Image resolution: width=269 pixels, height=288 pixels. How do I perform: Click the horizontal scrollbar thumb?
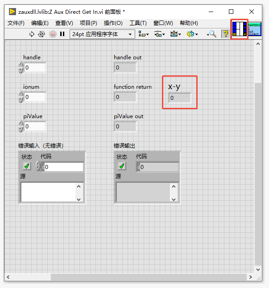click(x=149, y=277)
